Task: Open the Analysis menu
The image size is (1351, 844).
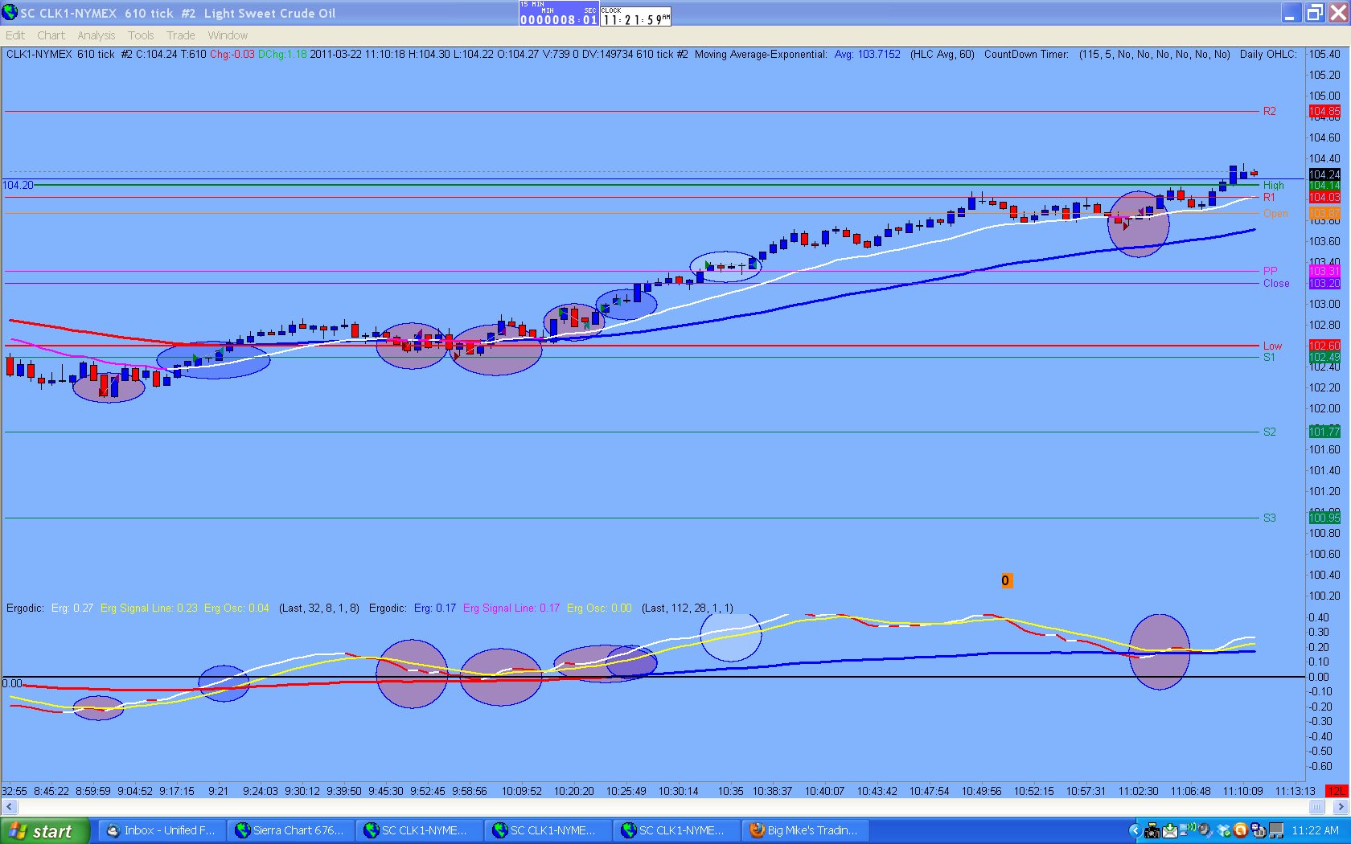Action: point(96,35)
